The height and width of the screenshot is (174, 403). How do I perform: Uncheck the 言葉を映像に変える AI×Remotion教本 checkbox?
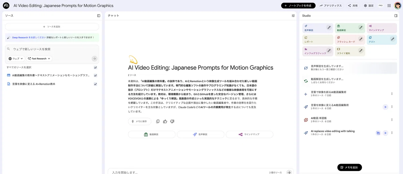[x=95, y=84]
